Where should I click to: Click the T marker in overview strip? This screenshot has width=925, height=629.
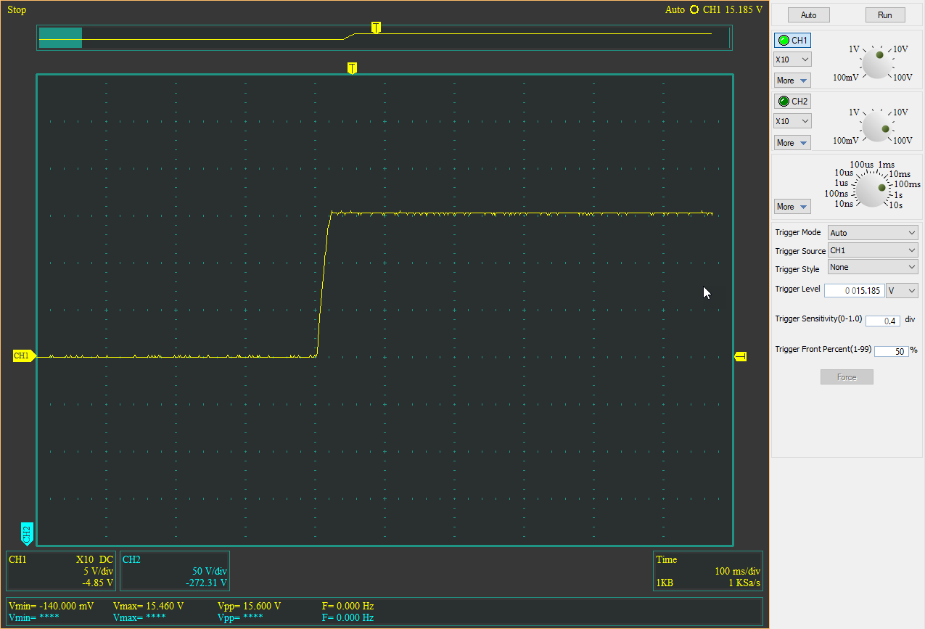coord(376,28)
